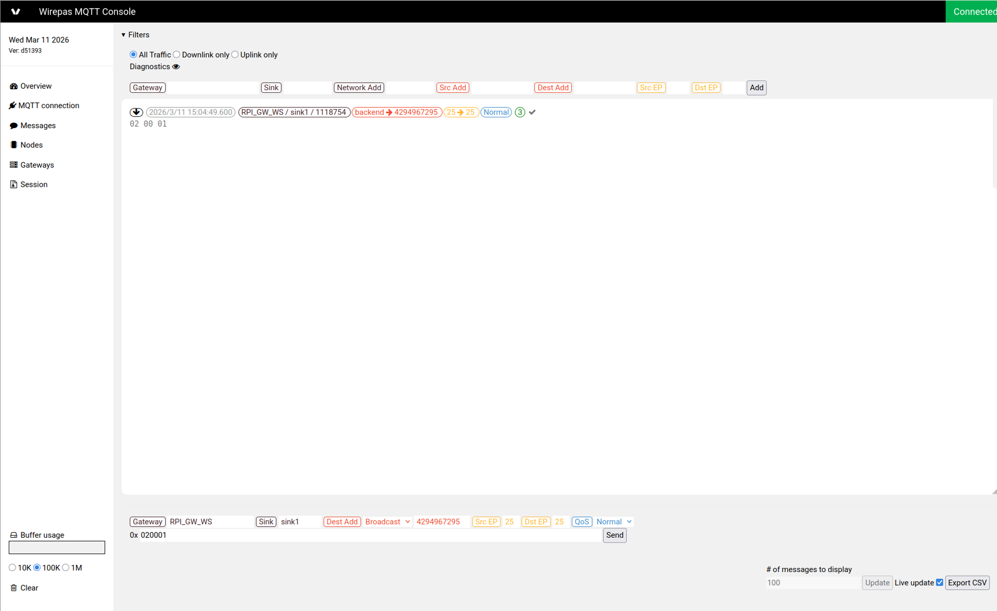Open the QoS Normal dropdown
This screenshot has width=997, height=611.
614,522
